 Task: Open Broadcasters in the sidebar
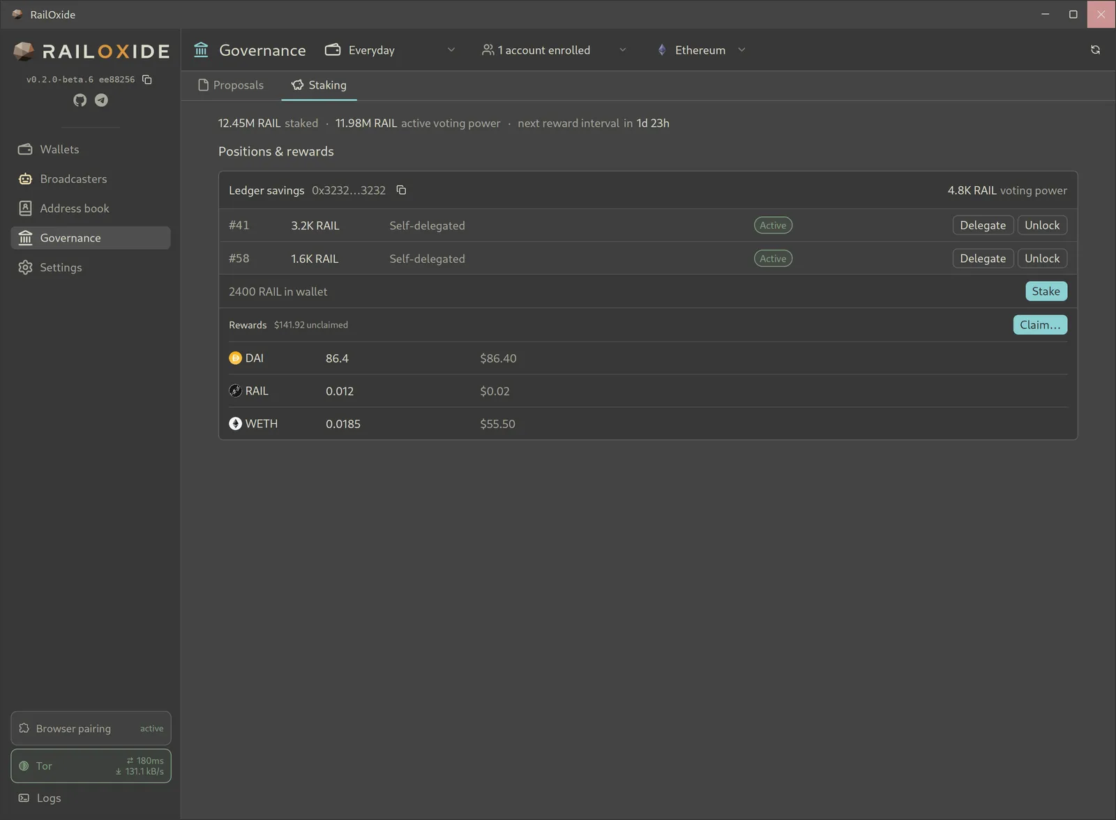pyautogui.click(x=91, y=179)
